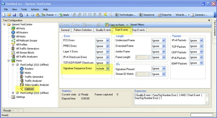
Task: Click the Paste clipboard icon
Action: [38, 15]
